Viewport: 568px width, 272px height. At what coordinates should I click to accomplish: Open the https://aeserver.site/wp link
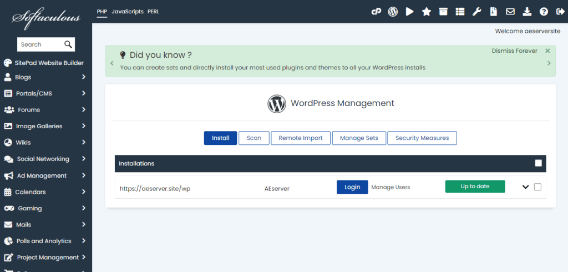point(155,189)
